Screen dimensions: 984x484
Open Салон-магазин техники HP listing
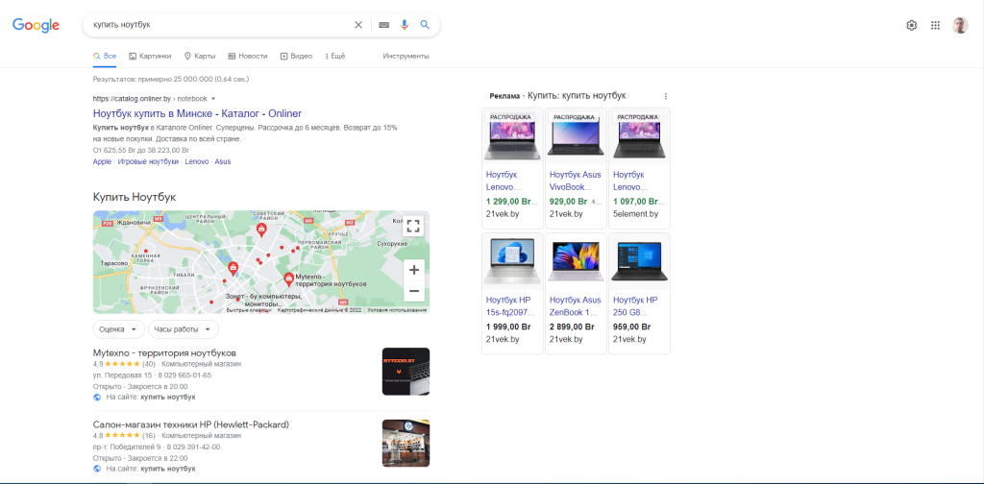[x=191, y=424]
